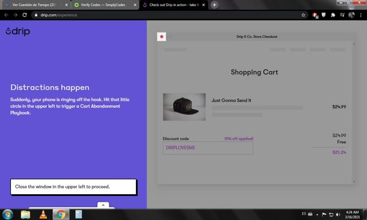Click the Close the window instruction box
367x220 pixels.
[x=73, y=187]
